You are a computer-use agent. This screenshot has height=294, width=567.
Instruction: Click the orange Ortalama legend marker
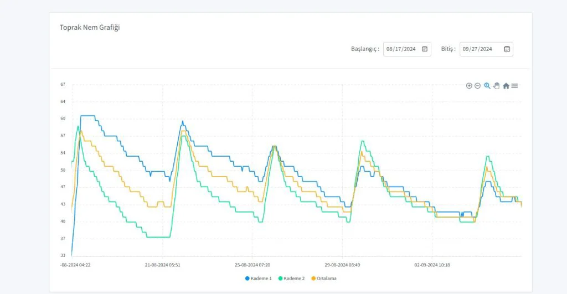coord(314,278)
